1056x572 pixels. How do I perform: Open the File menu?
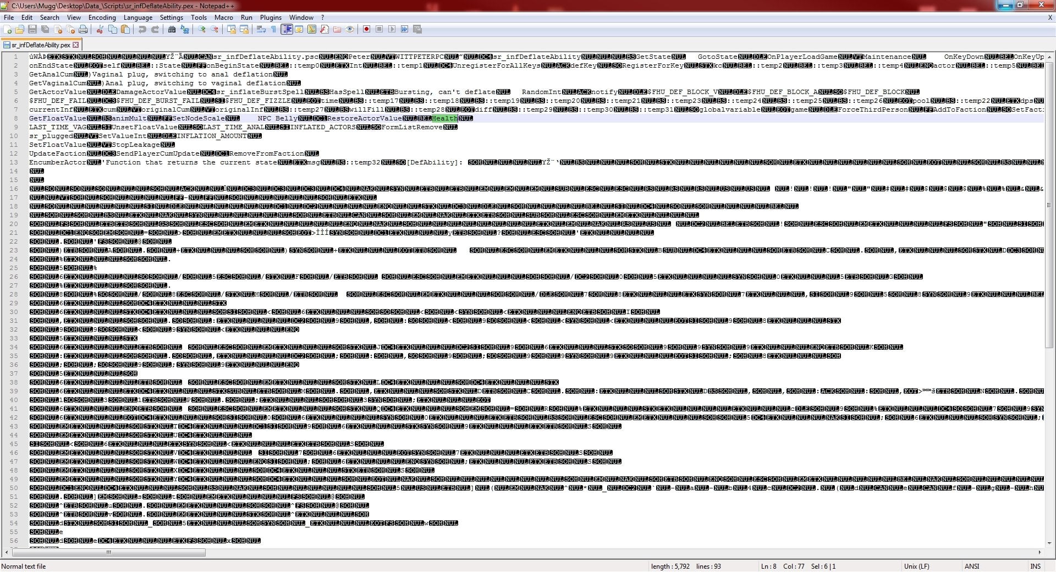point(9,18)
